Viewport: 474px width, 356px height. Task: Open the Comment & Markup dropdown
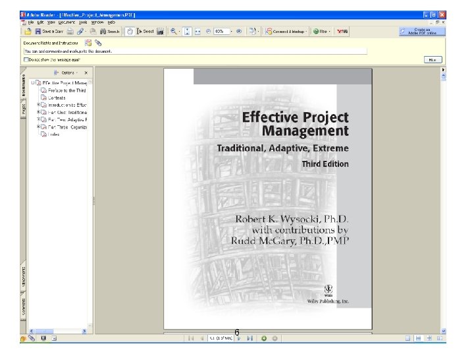tap(286, 31)
